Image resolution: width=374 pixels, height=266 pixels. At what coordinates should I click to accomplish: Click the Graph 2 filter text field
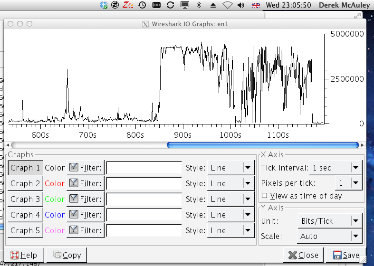point(144,183)
